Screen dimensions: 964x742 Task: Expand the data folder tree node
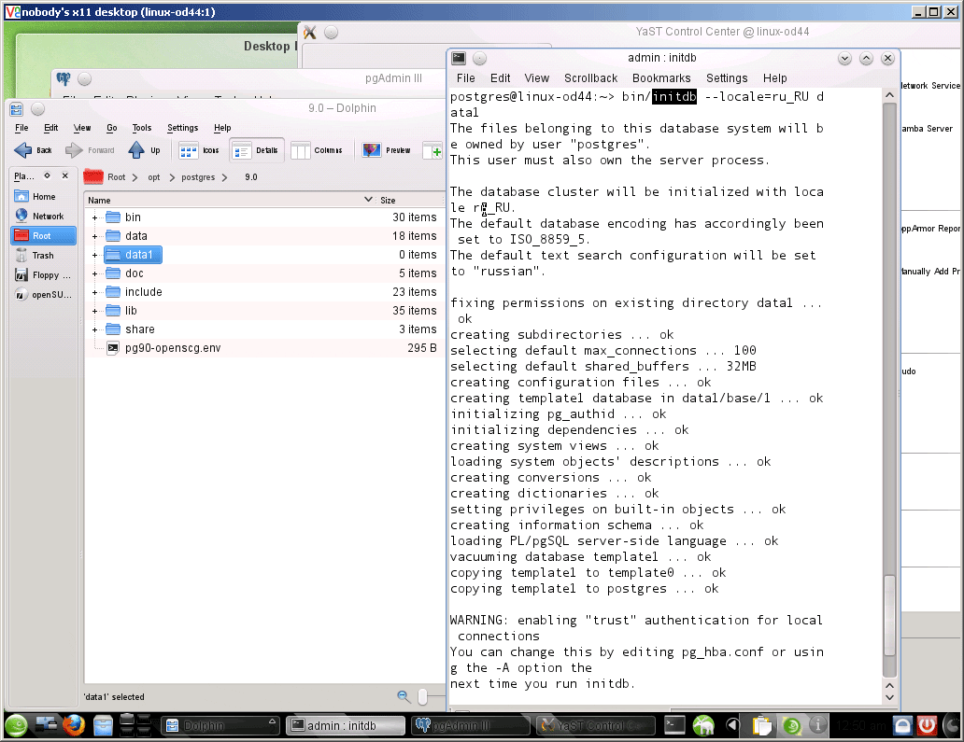point(94,236)
